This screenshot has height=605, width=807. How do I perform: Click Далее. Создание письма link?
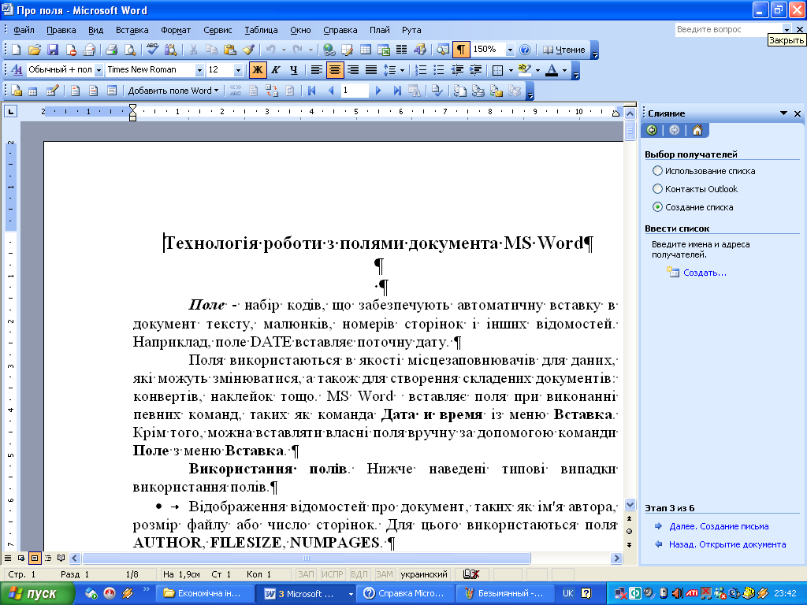coord(719,526)
